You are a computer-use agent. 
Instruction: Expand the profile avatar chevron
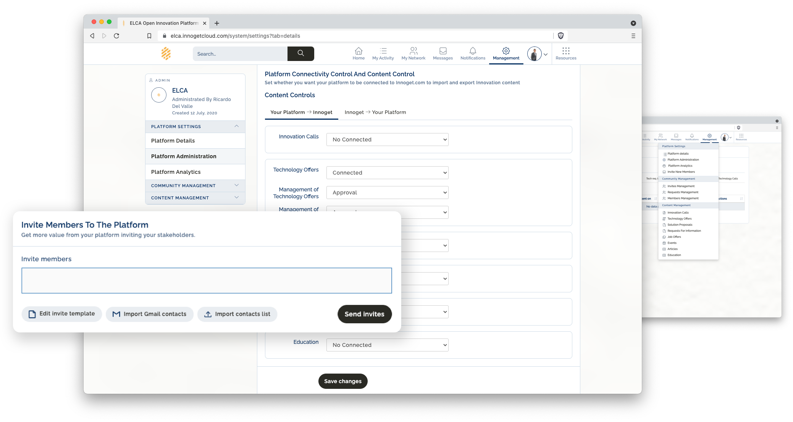point(546,55)
